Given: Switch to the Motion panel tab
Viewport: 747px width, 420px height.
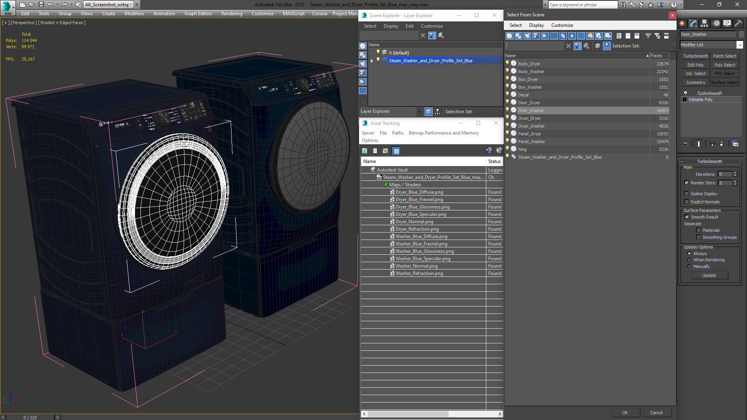Looking at the screenshot, I should pos(716,23).
